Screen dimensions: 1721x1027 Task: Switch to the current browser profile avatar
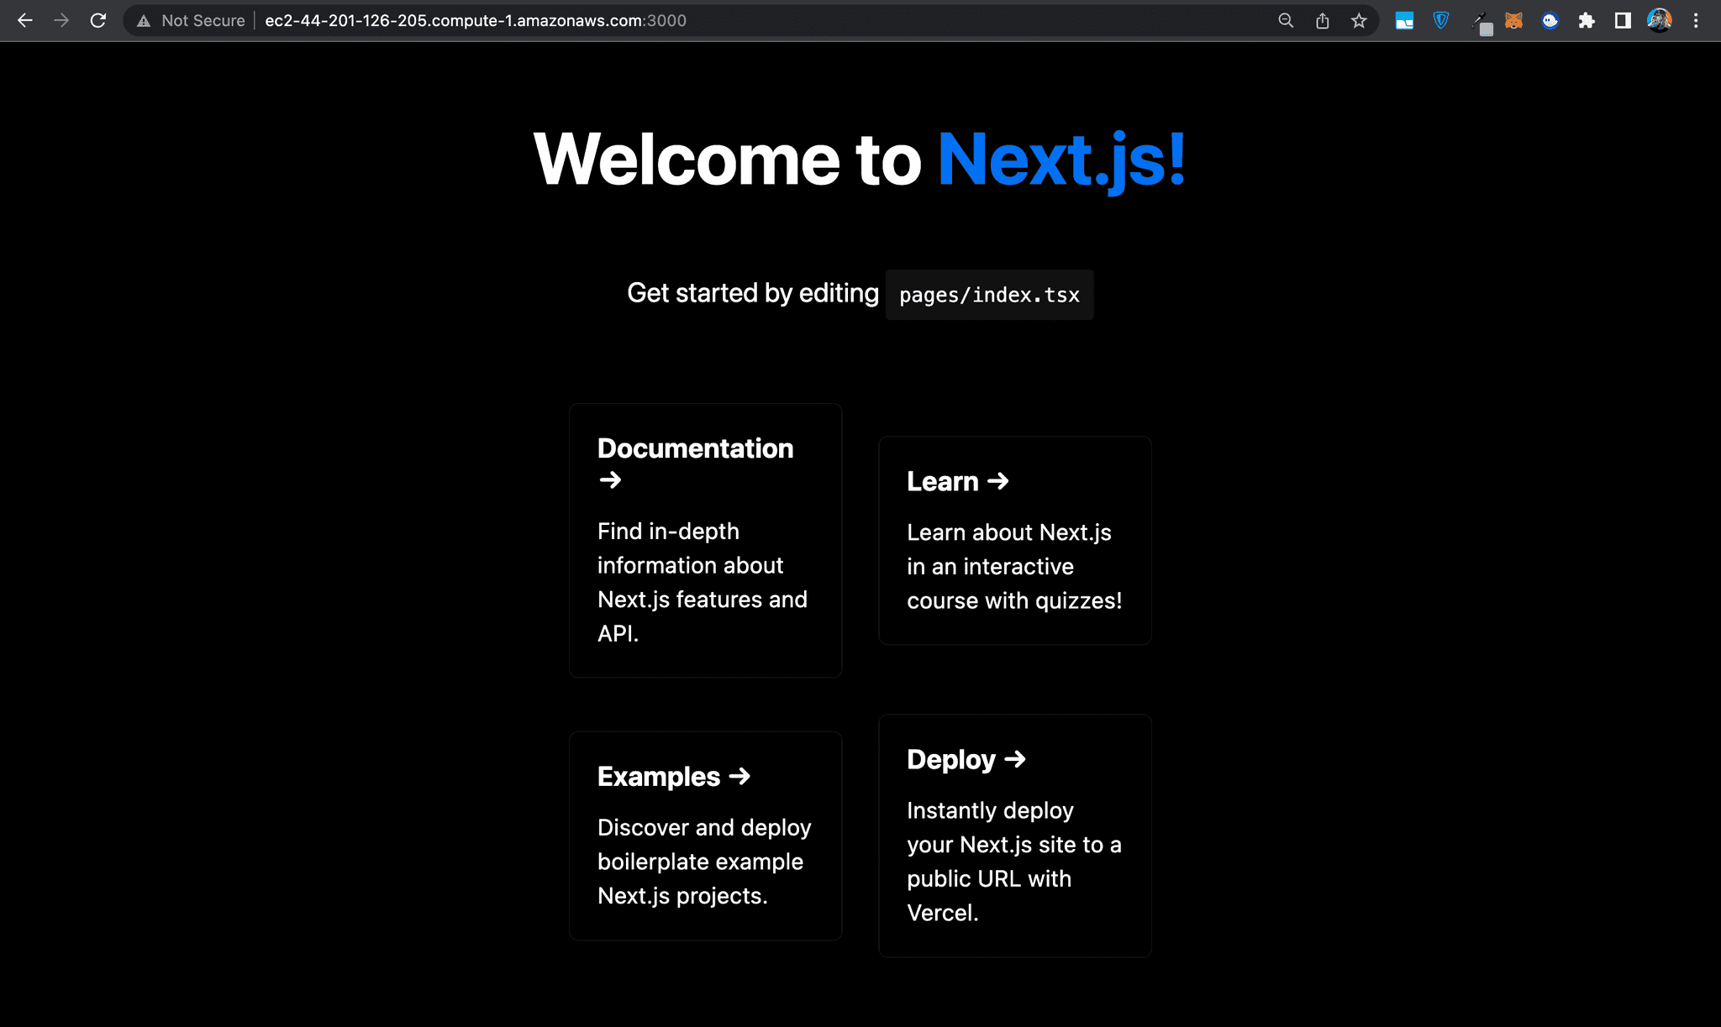[1658, 20]
